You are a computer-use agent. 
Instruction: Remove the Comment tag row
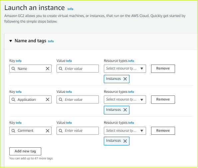pos(163,131)
